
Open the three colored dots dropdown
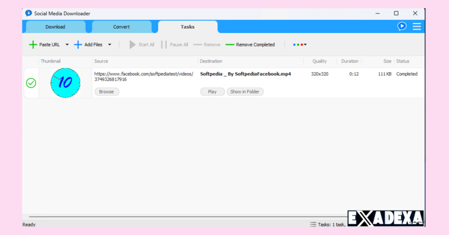pyautogui.click(x=300, y=45)
